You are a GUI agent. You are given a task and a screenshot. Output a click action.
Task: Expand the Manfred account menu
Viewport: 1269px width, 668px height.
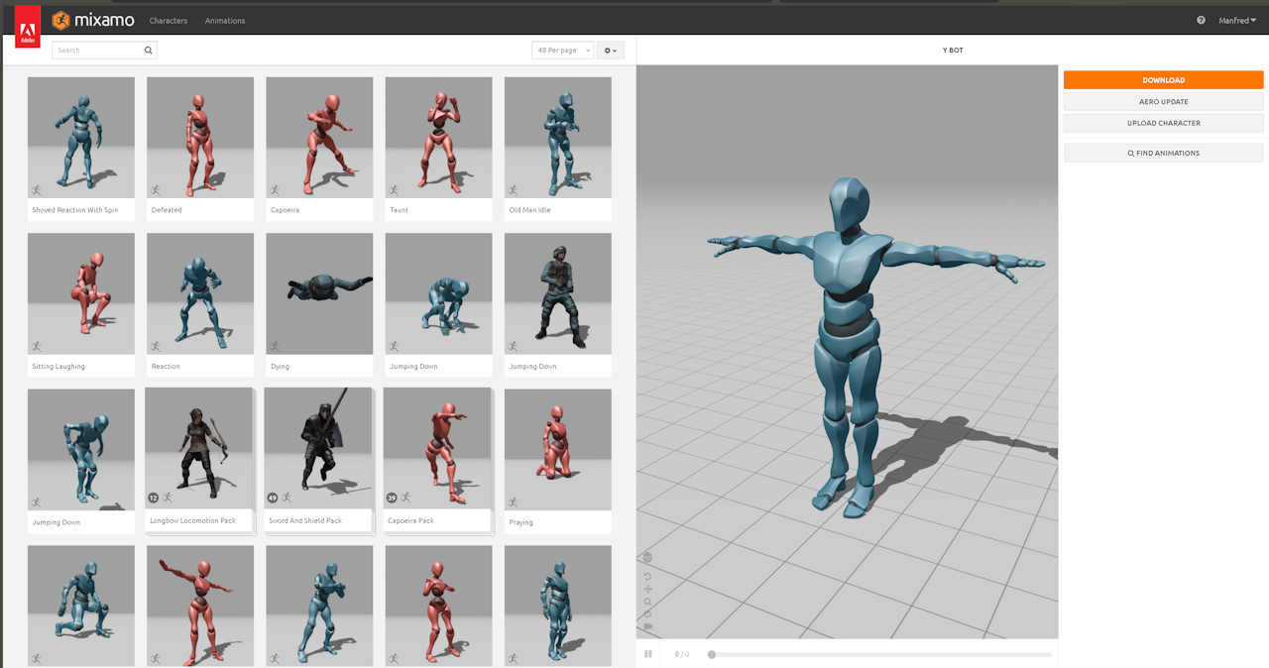click(x=1237, y=20)
